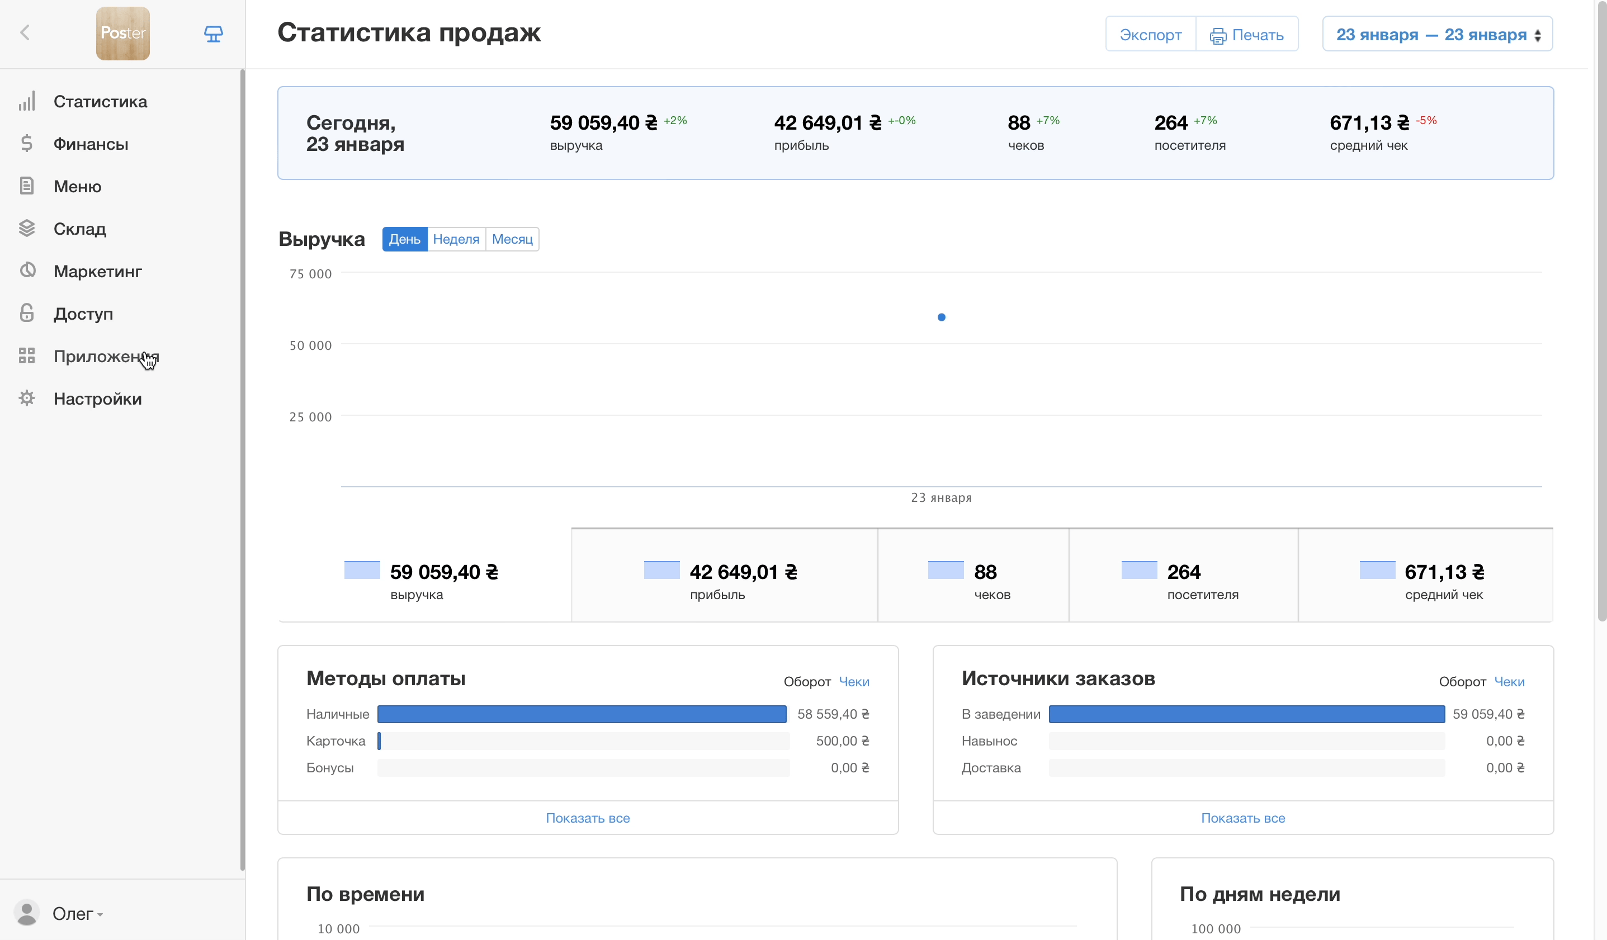Switch revenue chart to Месяц

click(512, 239)
